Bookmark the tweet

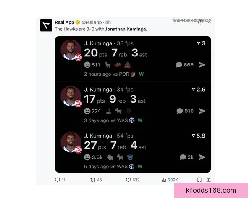click(199, 180)
